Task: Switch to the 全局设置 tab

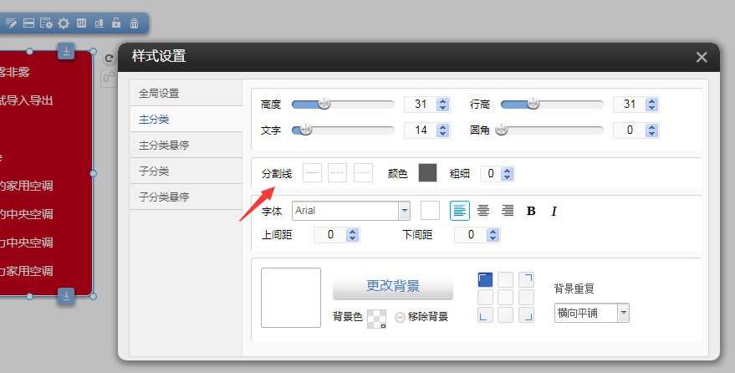Action: (159, 93)
